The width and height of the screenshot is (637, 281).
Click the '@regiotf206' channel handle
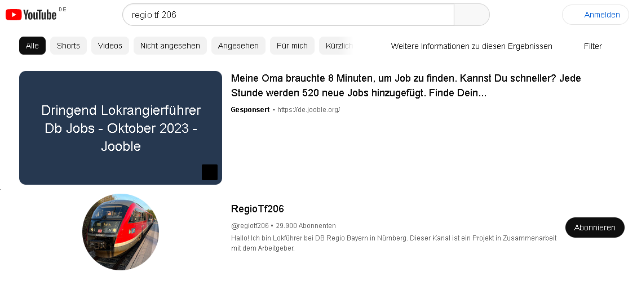coord(250,226)
